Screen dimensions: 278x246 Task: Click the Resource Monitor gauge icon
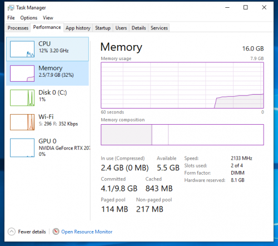click(x=56, y=232)
